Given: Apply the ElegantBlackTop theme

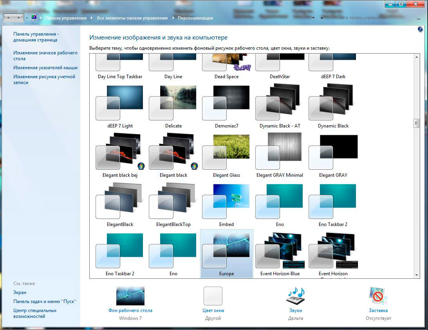Looking at the screenshot, I should [173, 205].
